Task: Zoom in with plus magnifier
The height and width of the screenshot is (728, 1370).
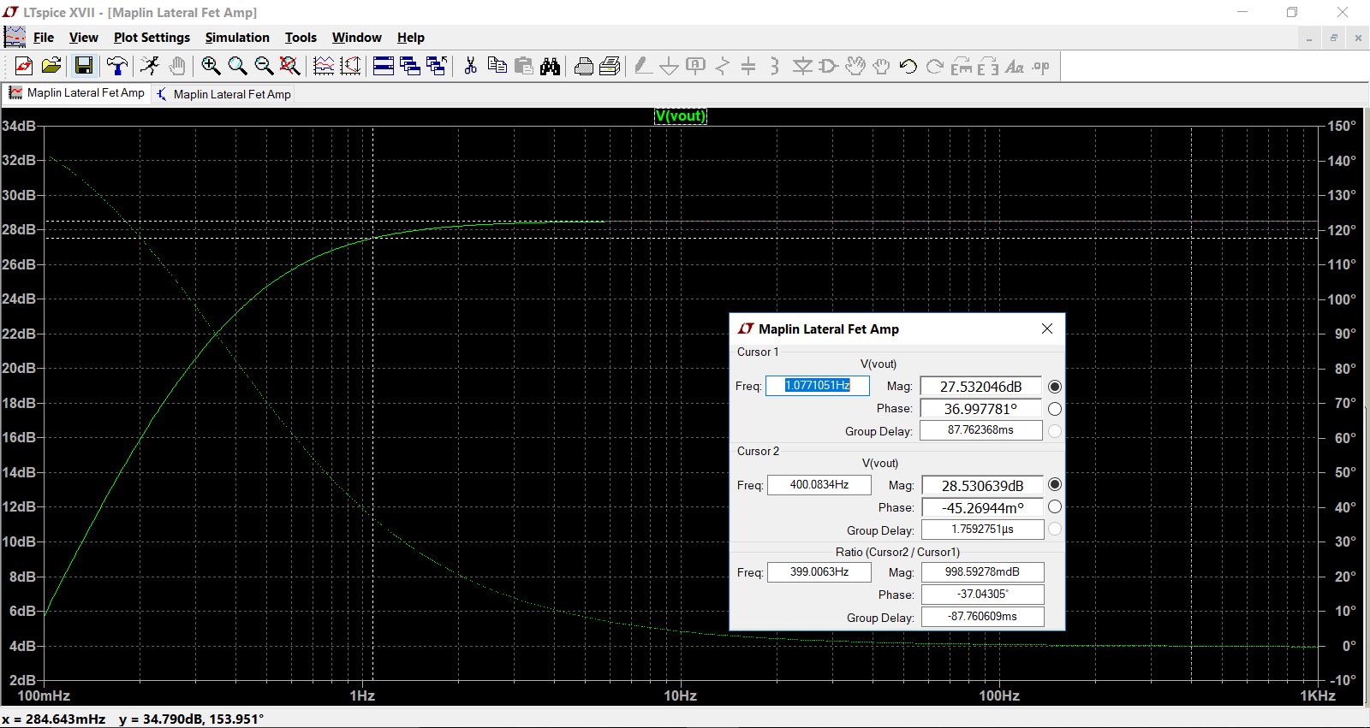Action: tap(211, 66)
